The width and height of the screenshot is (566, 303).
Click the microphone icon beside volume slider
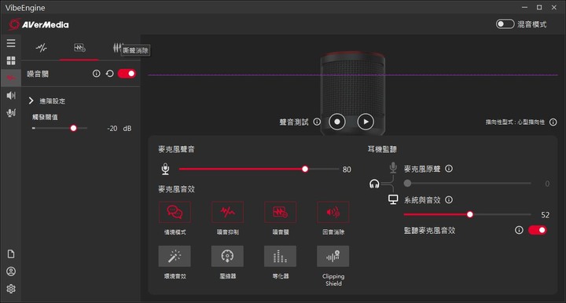165,169
